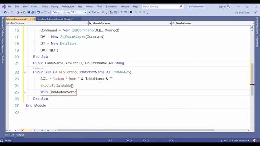
Task: Open the Server Explorer side tab
Action: [x=2, y=45]
